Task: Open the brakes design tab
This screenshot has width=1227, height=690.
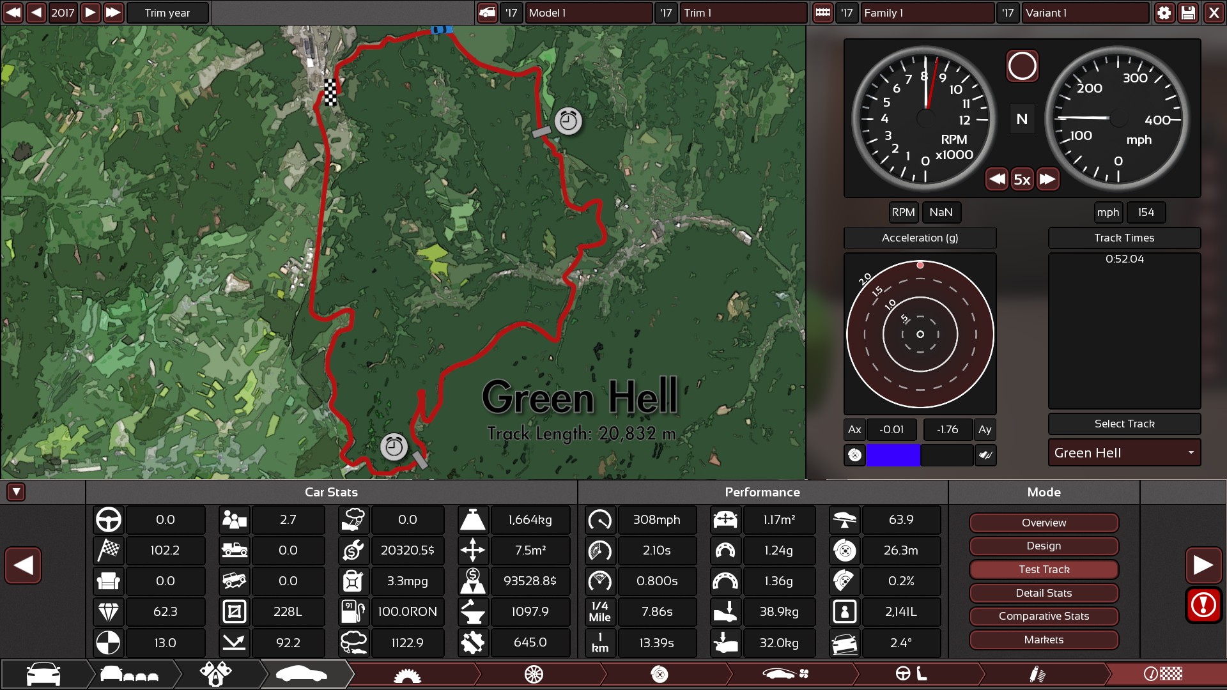Action: click(x=659, y=674)
